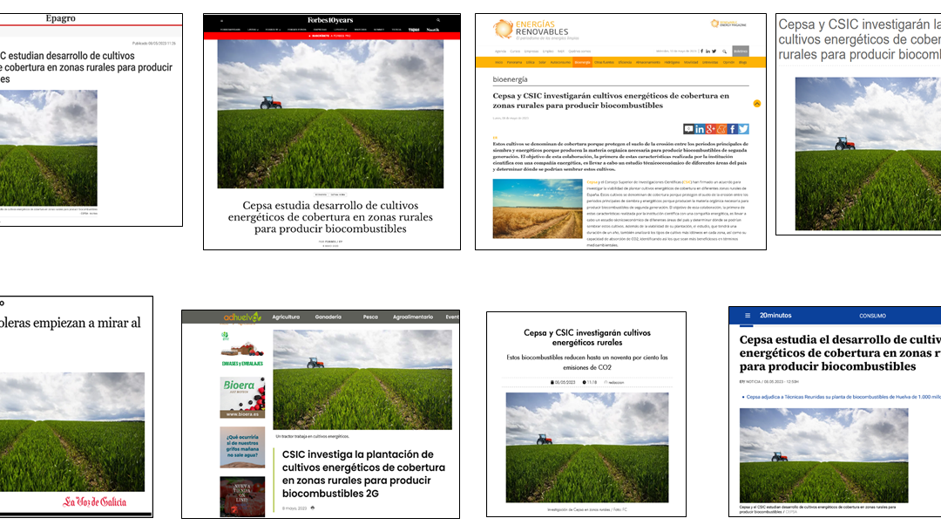Share article via the Google+ icon
This screenshot has height=532, width=941.
coord(711,129)
